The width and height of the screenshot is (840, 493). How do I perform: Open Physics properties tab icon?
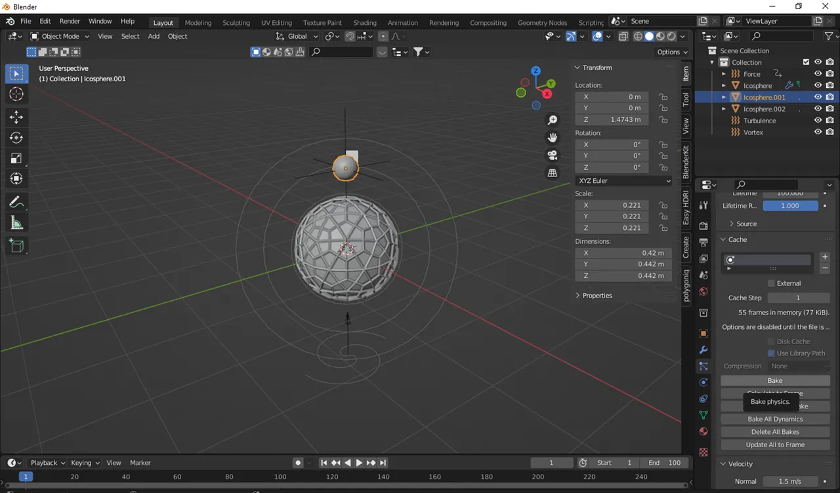(703, 382)
